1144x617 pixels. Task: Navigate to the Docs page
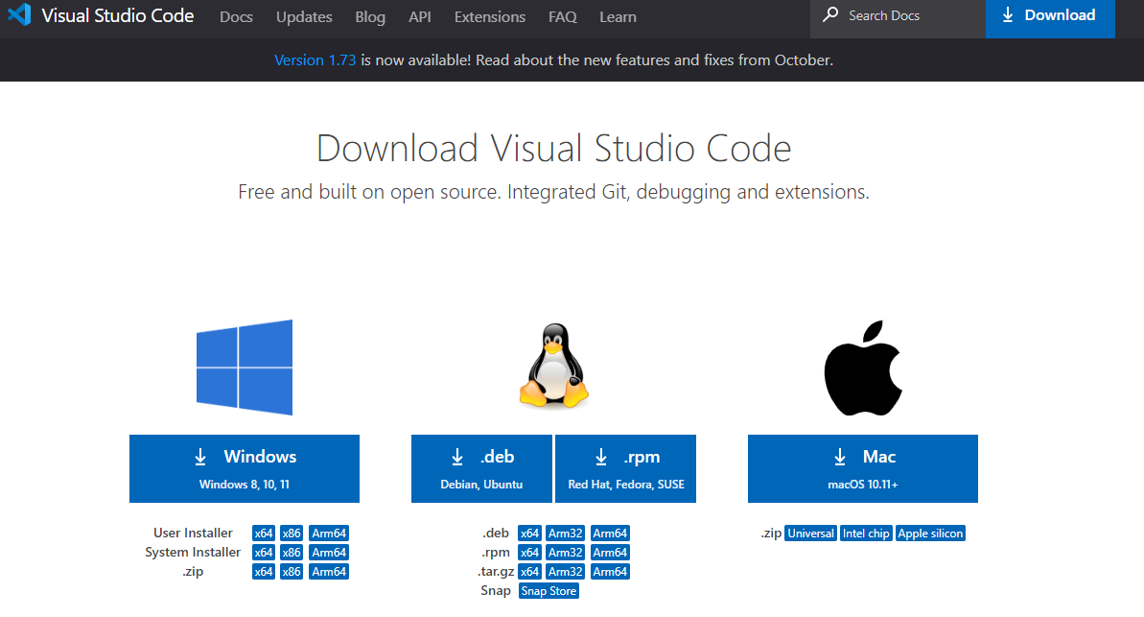point(236,16)
